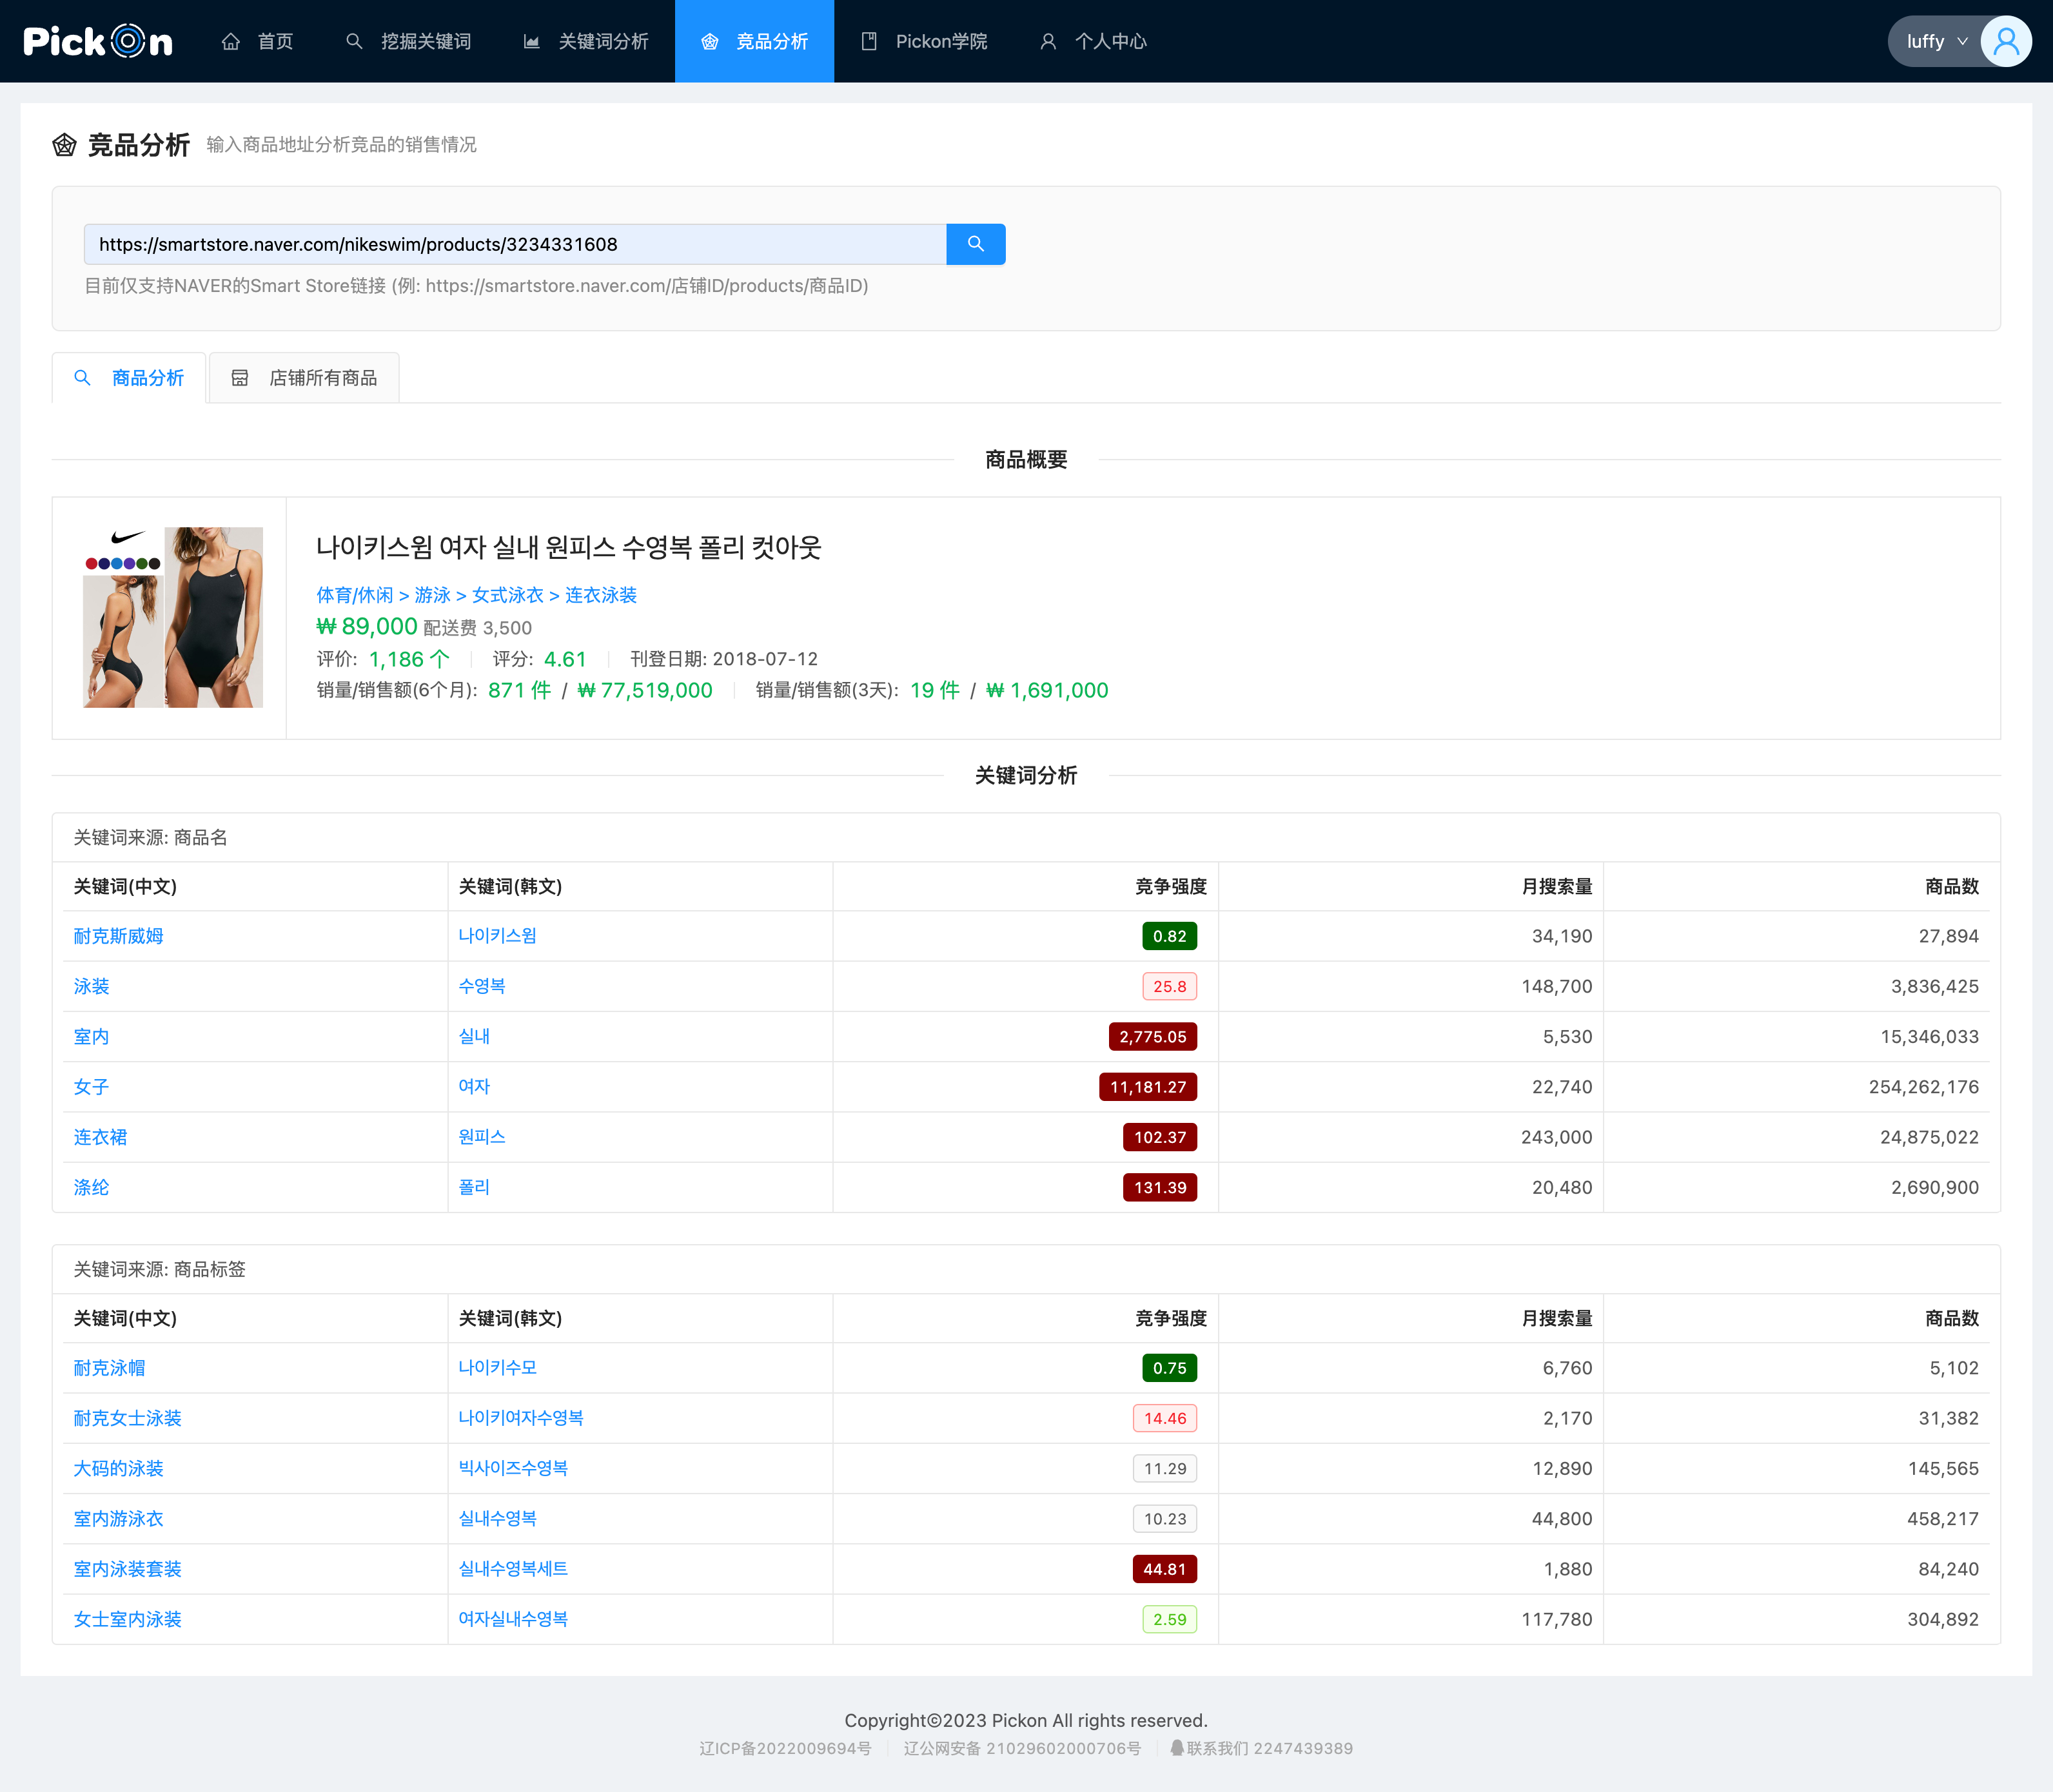Click Korean keyword 여자실내수영복
The height and width of the screenshot is (1792, 2053).
(x=513, y=1620)
